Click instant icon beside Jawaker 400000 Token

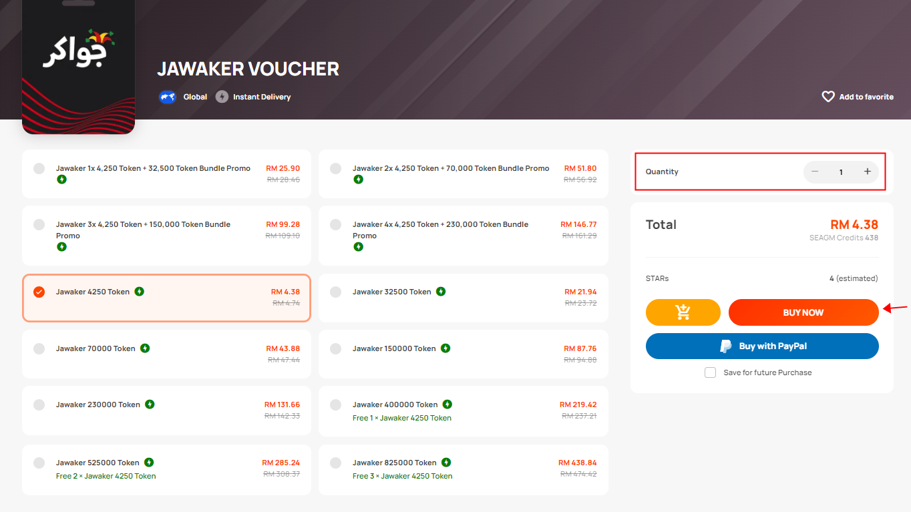point(447,404)
